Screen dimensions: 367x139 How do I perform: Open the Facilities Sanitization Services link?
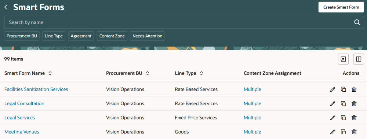click(36, 89)
